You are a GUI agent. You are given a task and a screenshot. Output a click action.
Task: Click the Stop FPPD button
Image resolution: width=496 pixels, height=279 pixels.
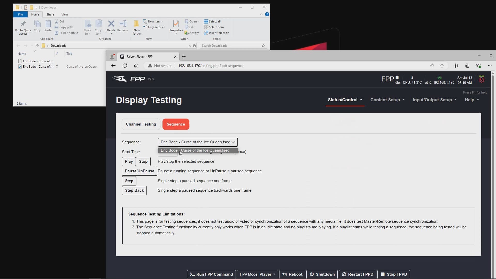(x=393, y=274)
